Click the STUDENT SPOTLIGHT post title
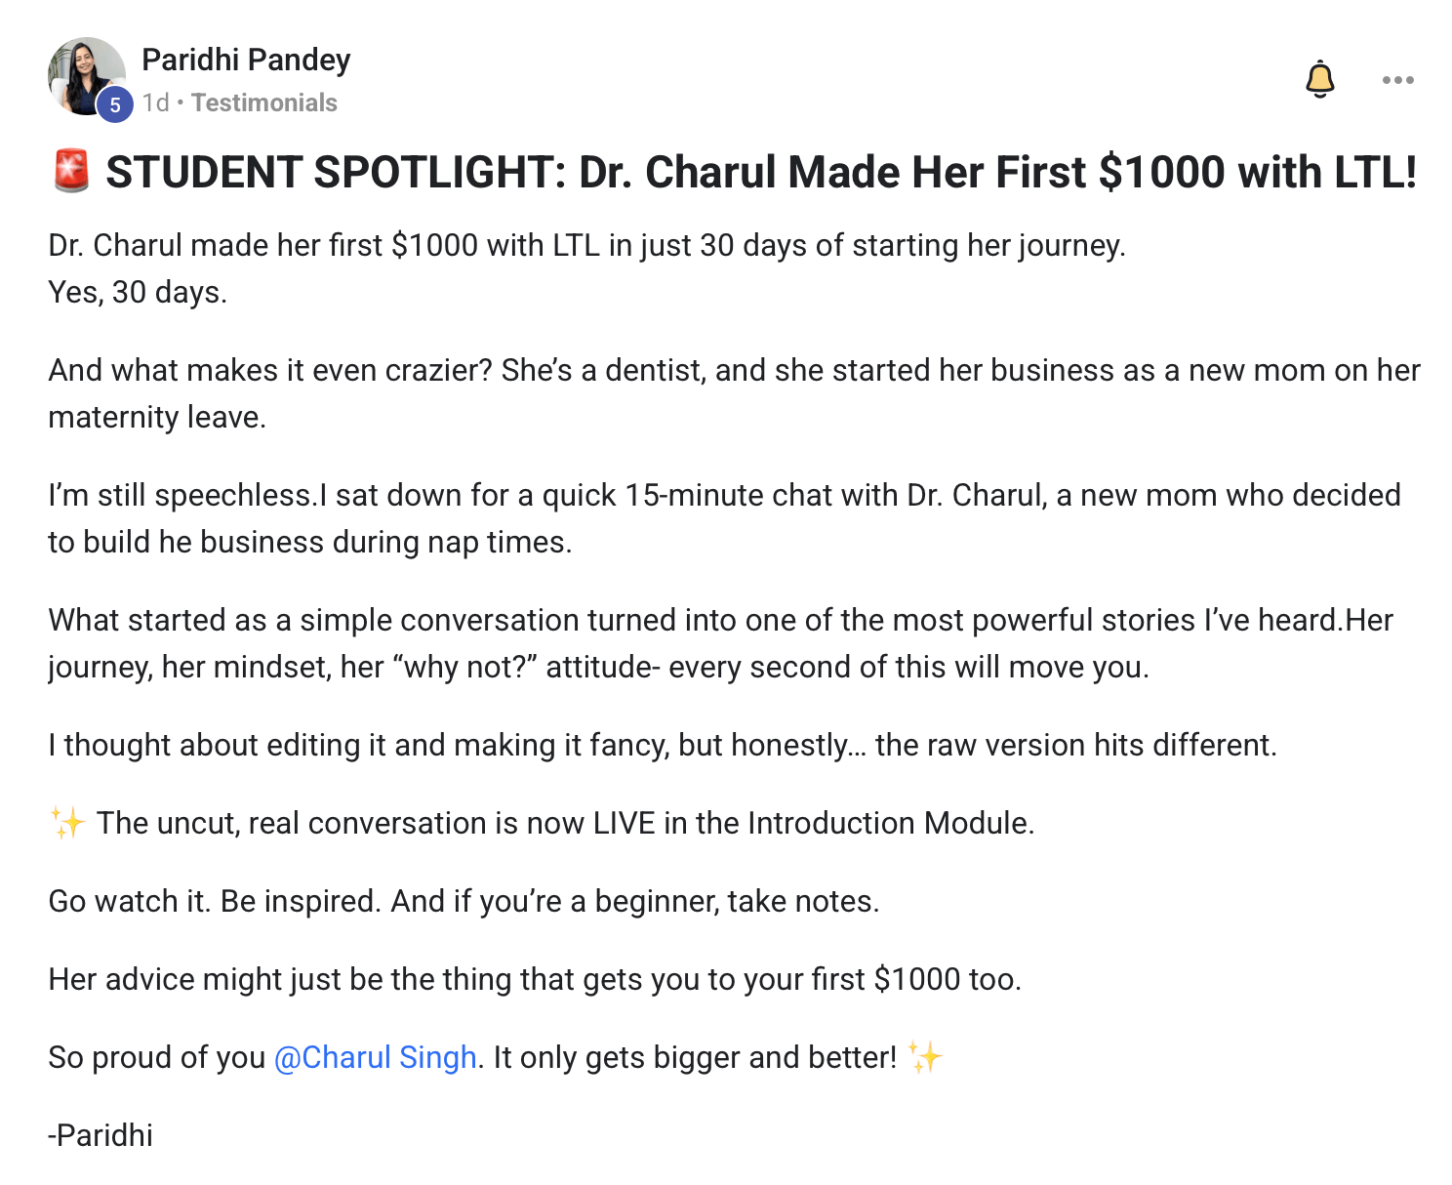The width and height of the screenshot is (1452, 1185). (761, 172)
